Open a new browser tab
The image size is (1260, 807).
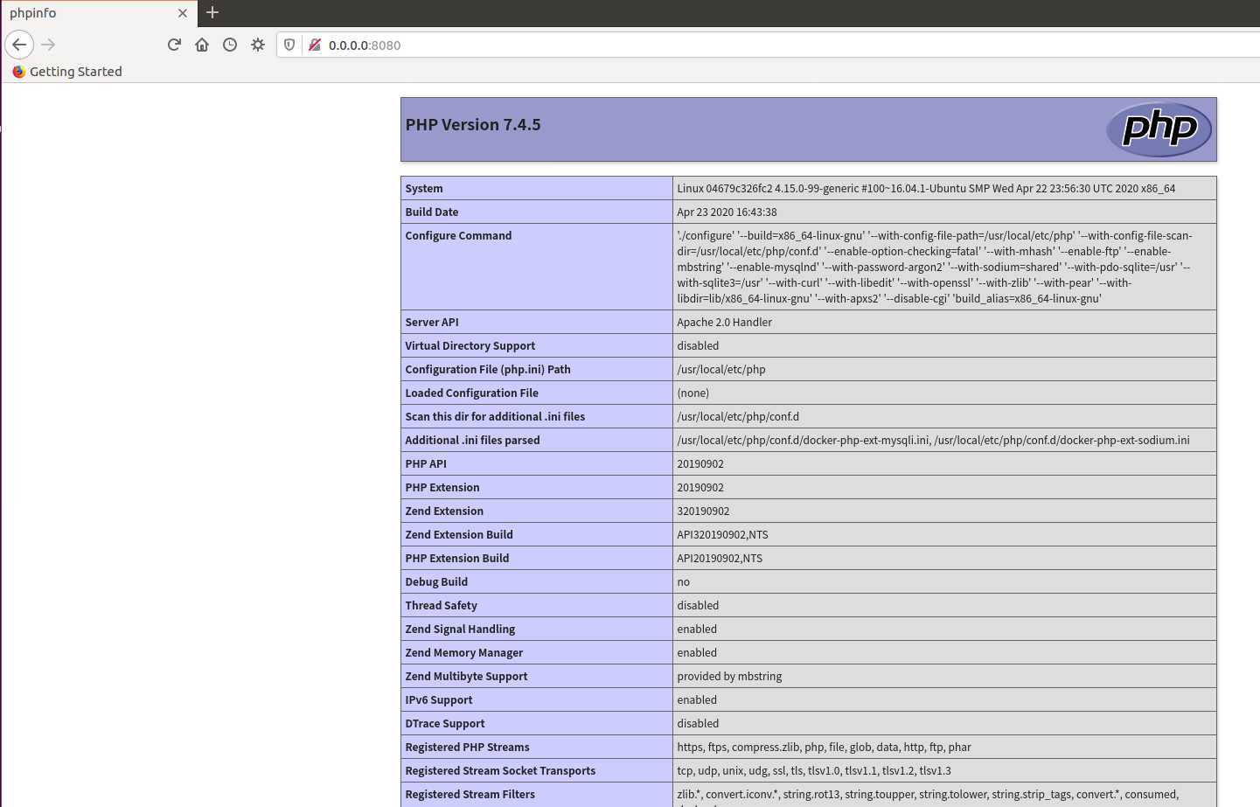(212, 12)
